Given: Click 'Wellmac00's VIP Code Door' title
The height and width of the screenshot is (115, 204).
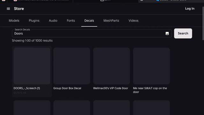Looking at the screenshot, I should tap(111, 88).
